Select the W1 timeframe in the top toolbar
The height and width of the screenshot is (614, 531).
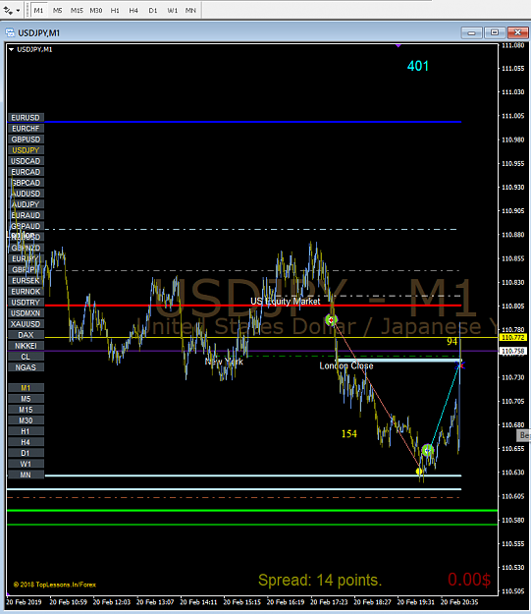[172, 11]
